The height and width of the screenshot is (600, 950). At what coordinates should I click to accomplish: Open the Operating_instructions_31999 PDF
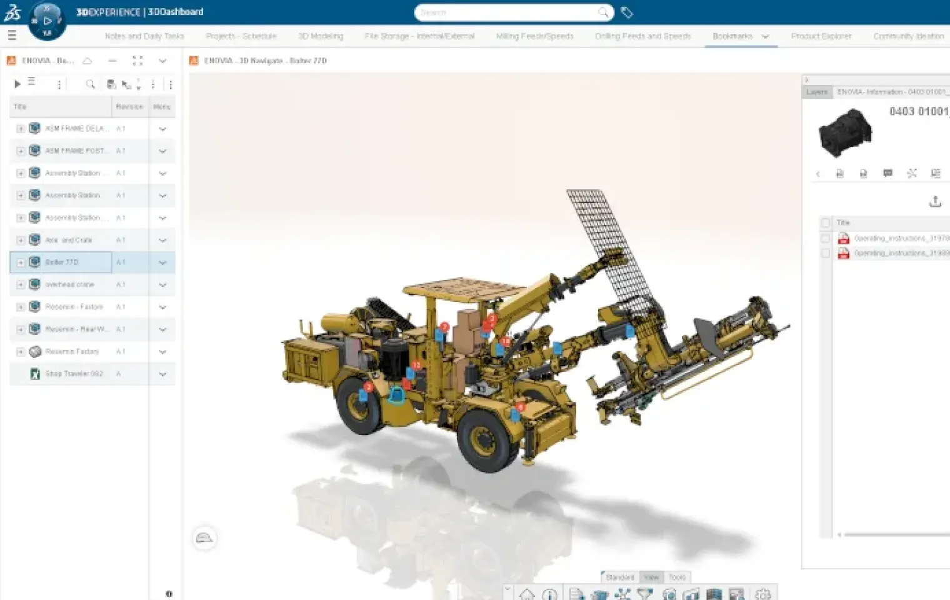(901, 253)
